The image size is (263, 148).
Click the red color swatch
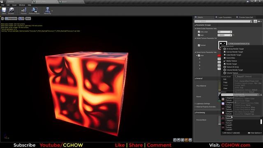pos(219,55)
